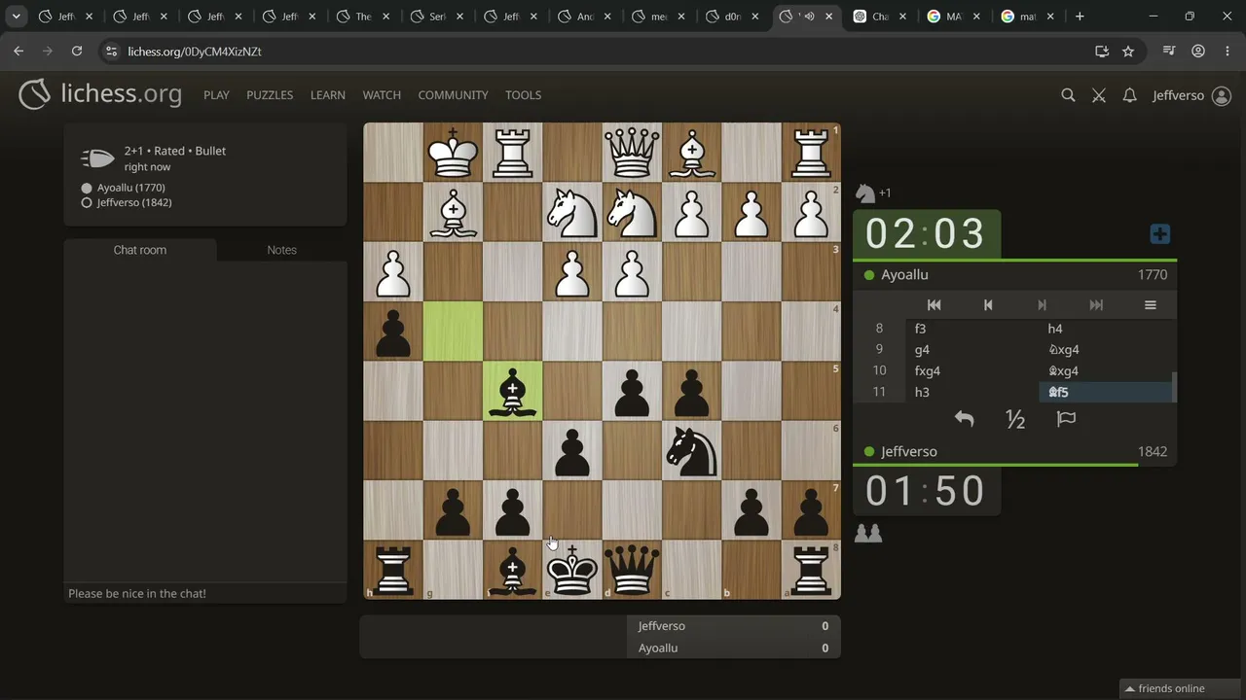Click move 8 white f3 in move list
The width and height of the screenshot is (1246, 700).
[x=973, y=329]
